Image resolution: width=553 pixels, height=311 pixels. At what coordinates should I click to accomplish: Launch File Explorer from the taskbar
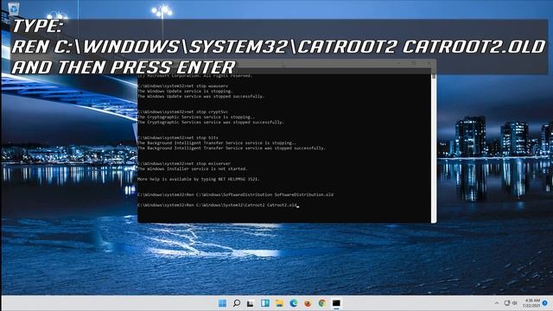279,303
